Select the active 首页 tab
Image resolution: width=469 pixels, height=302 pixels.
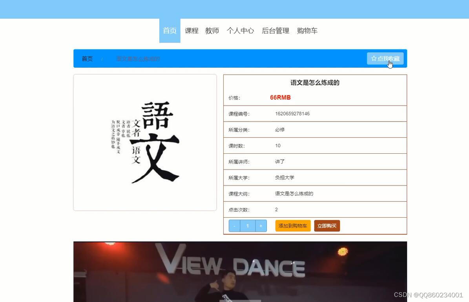(169, 30)
